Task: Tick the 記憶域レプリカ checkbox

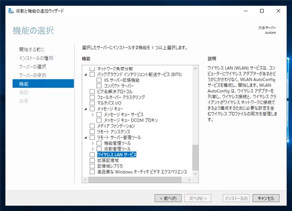Action: [x=92, y=166]
